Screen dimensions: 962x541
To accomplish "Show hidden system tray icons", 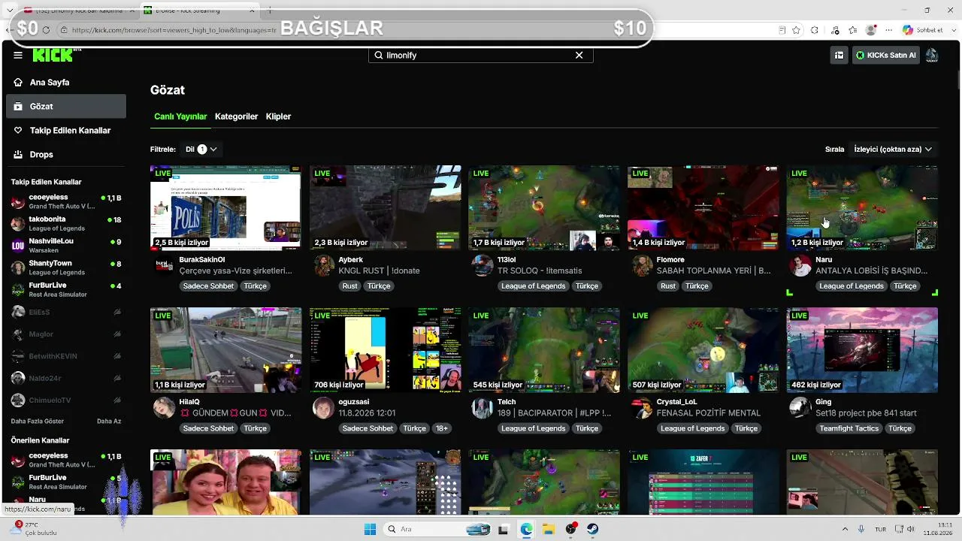I will (x=845, y=529).
